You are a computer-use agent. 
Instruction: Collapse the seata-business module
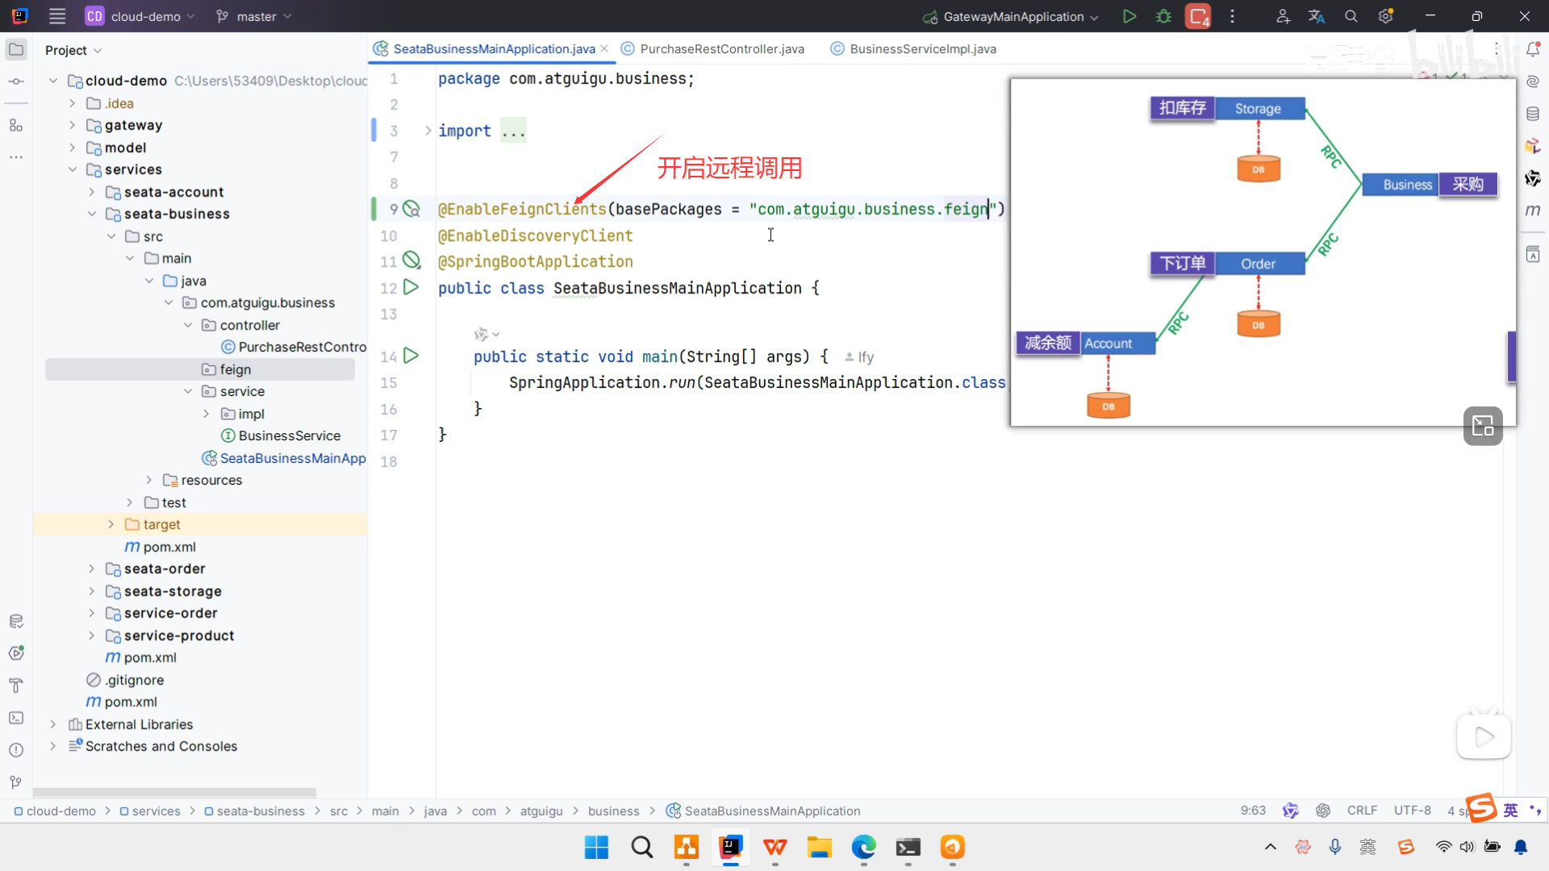tap(91, 214)
